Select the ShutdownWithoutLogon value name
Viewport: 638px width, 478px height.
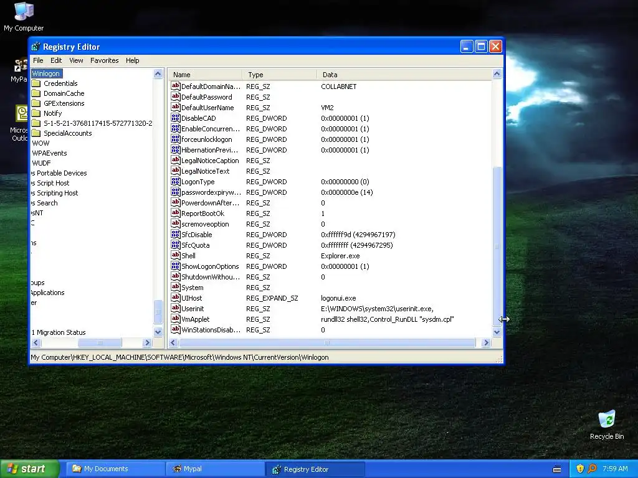211,277
